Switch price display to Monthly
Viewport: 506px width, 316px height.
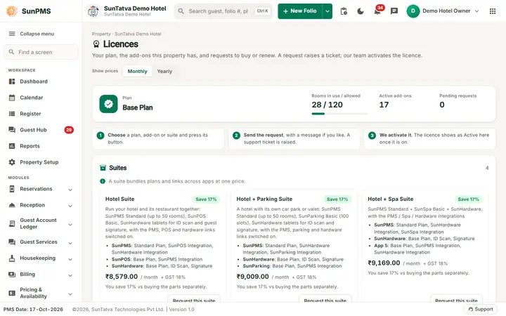click(137, 71)
